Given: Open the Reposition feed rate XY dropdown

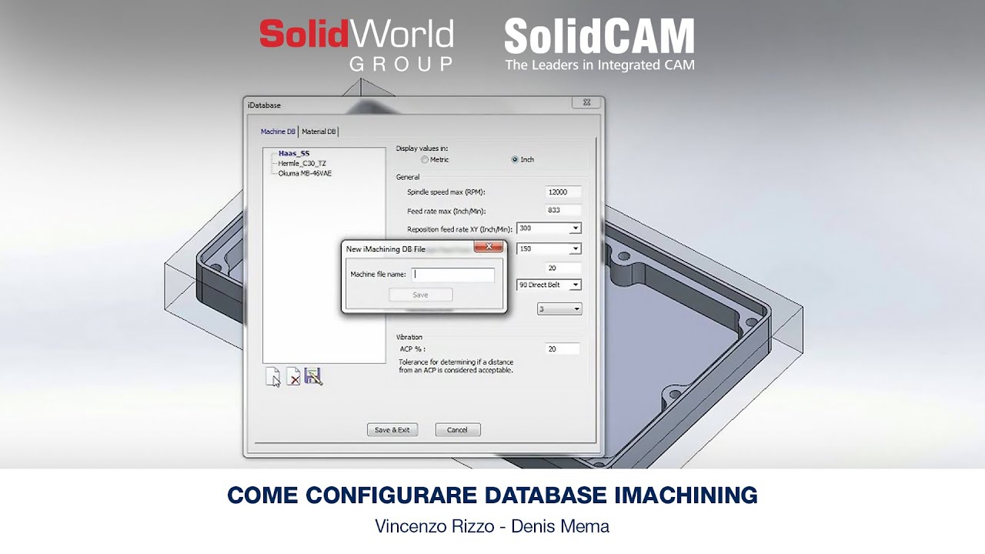Looking at the screenshot, I should point(575,229).
